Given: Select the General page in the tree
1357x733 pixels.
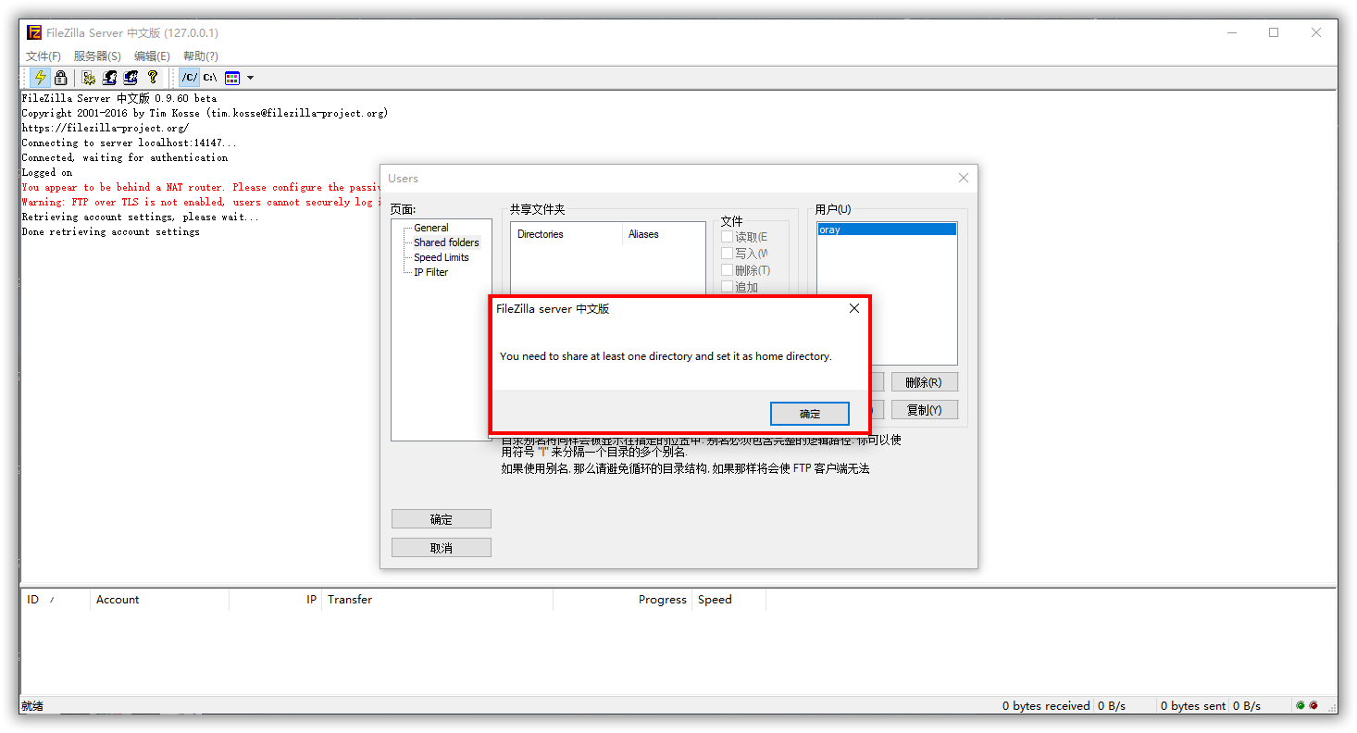Looking at the screenshot, I should [x=431, y=228].
